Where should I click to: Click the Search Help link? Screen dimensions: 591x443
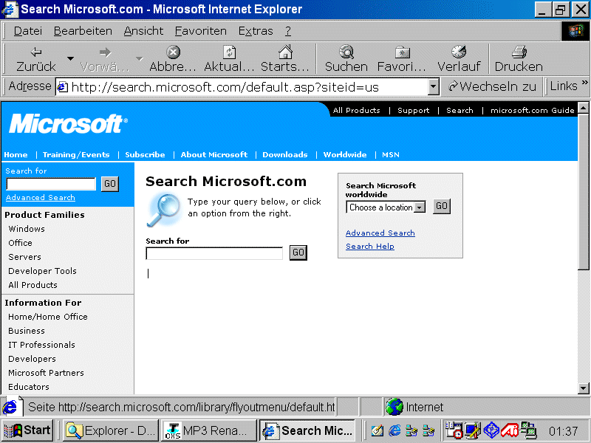370,247
